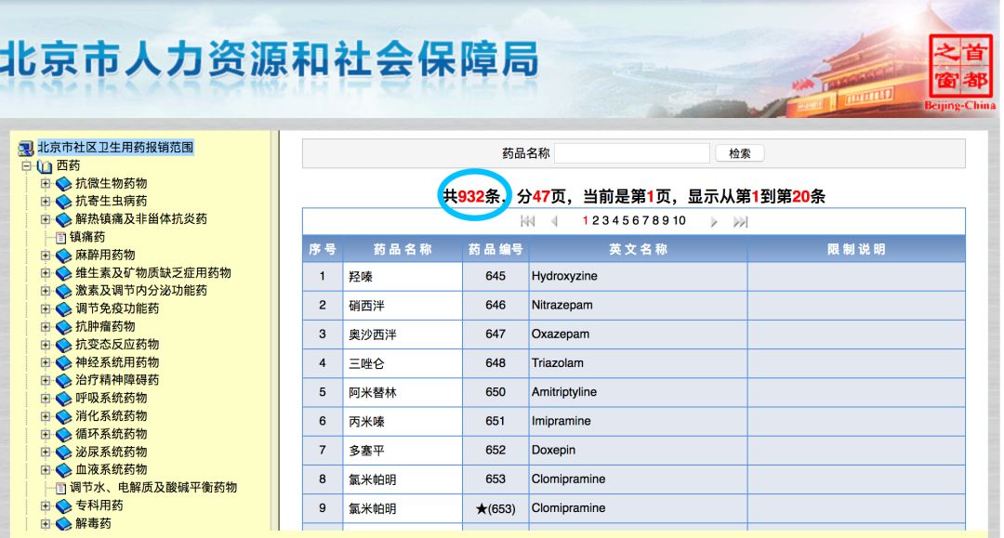1004x538 pixels.
Task: Open the 镇痛药 category
Action: [x=87, y=237]
